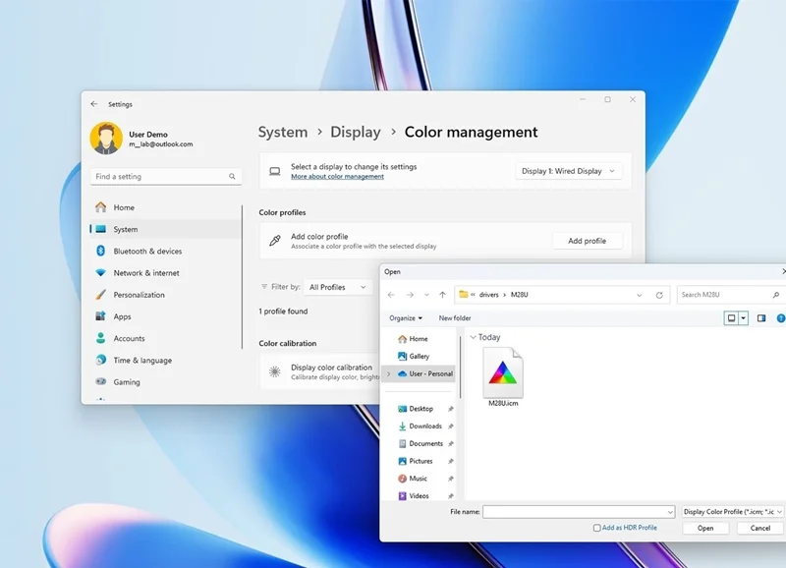Click New folder button
This screenshot has height=568, width=786.
455,317
